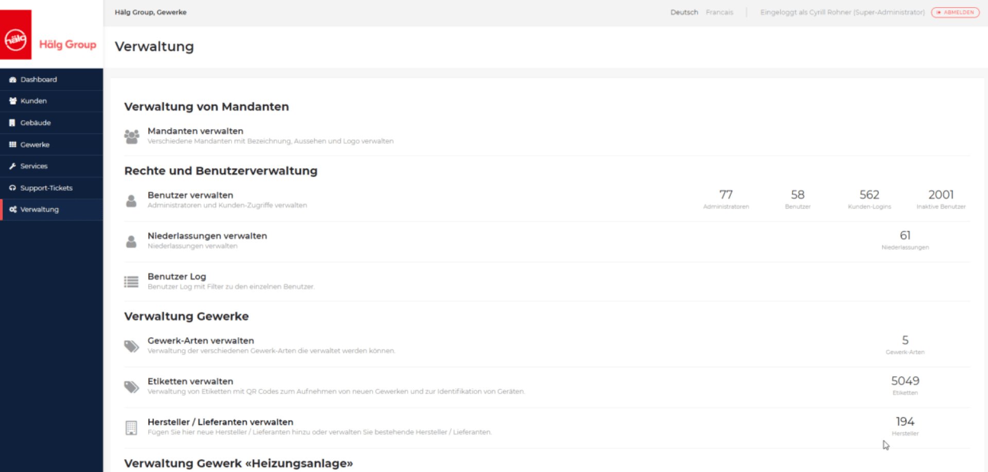Image resolution: width=988 pixels, height=472 pixels.
Task: Open Support-Tickets in the sidebar menu
Action: (51, 188)
